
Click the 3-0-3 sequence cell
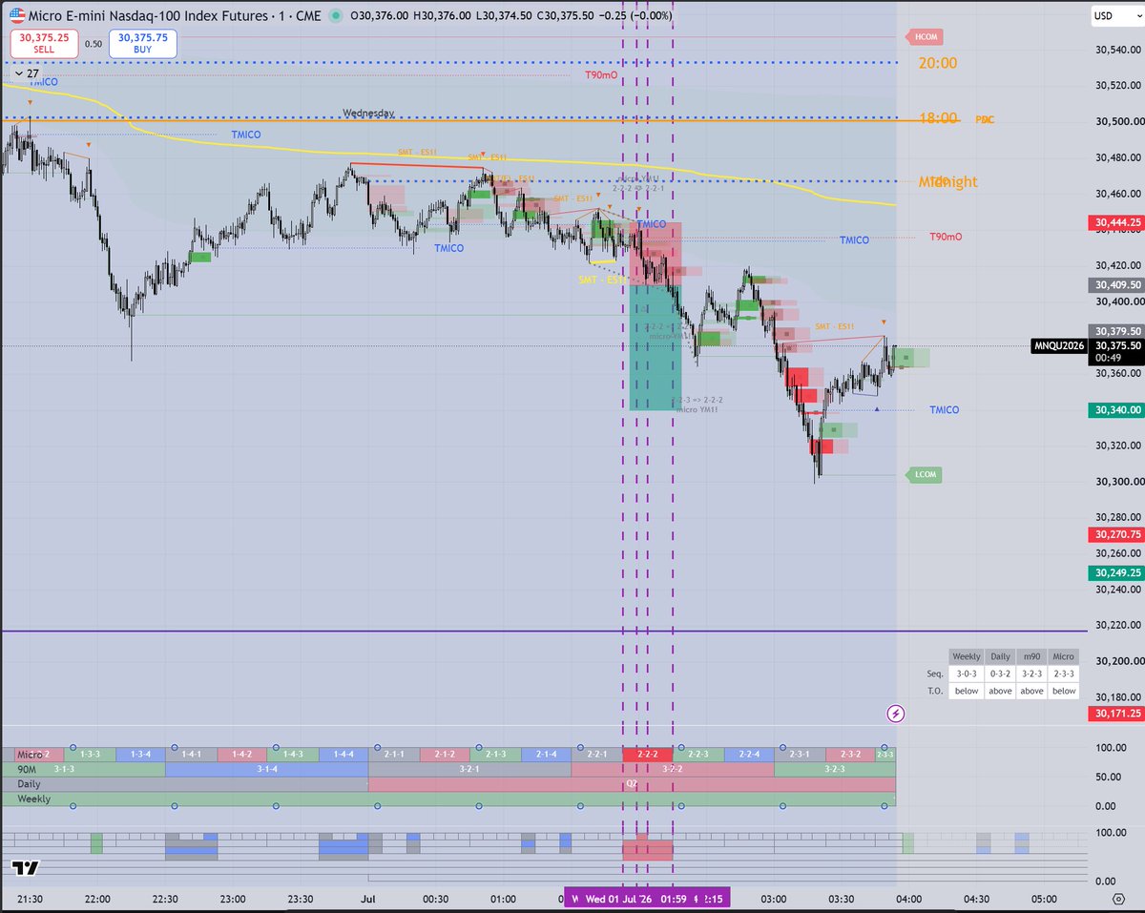click(967, 674)
